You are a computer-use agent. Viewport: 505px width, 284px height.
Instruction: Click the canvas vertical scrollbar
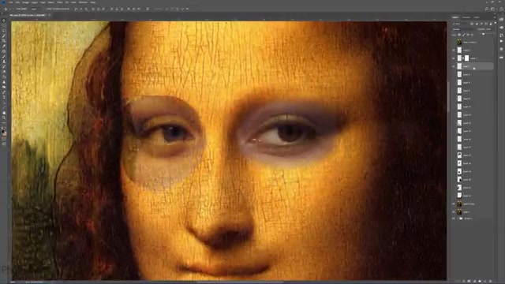[x=448, y=96]
